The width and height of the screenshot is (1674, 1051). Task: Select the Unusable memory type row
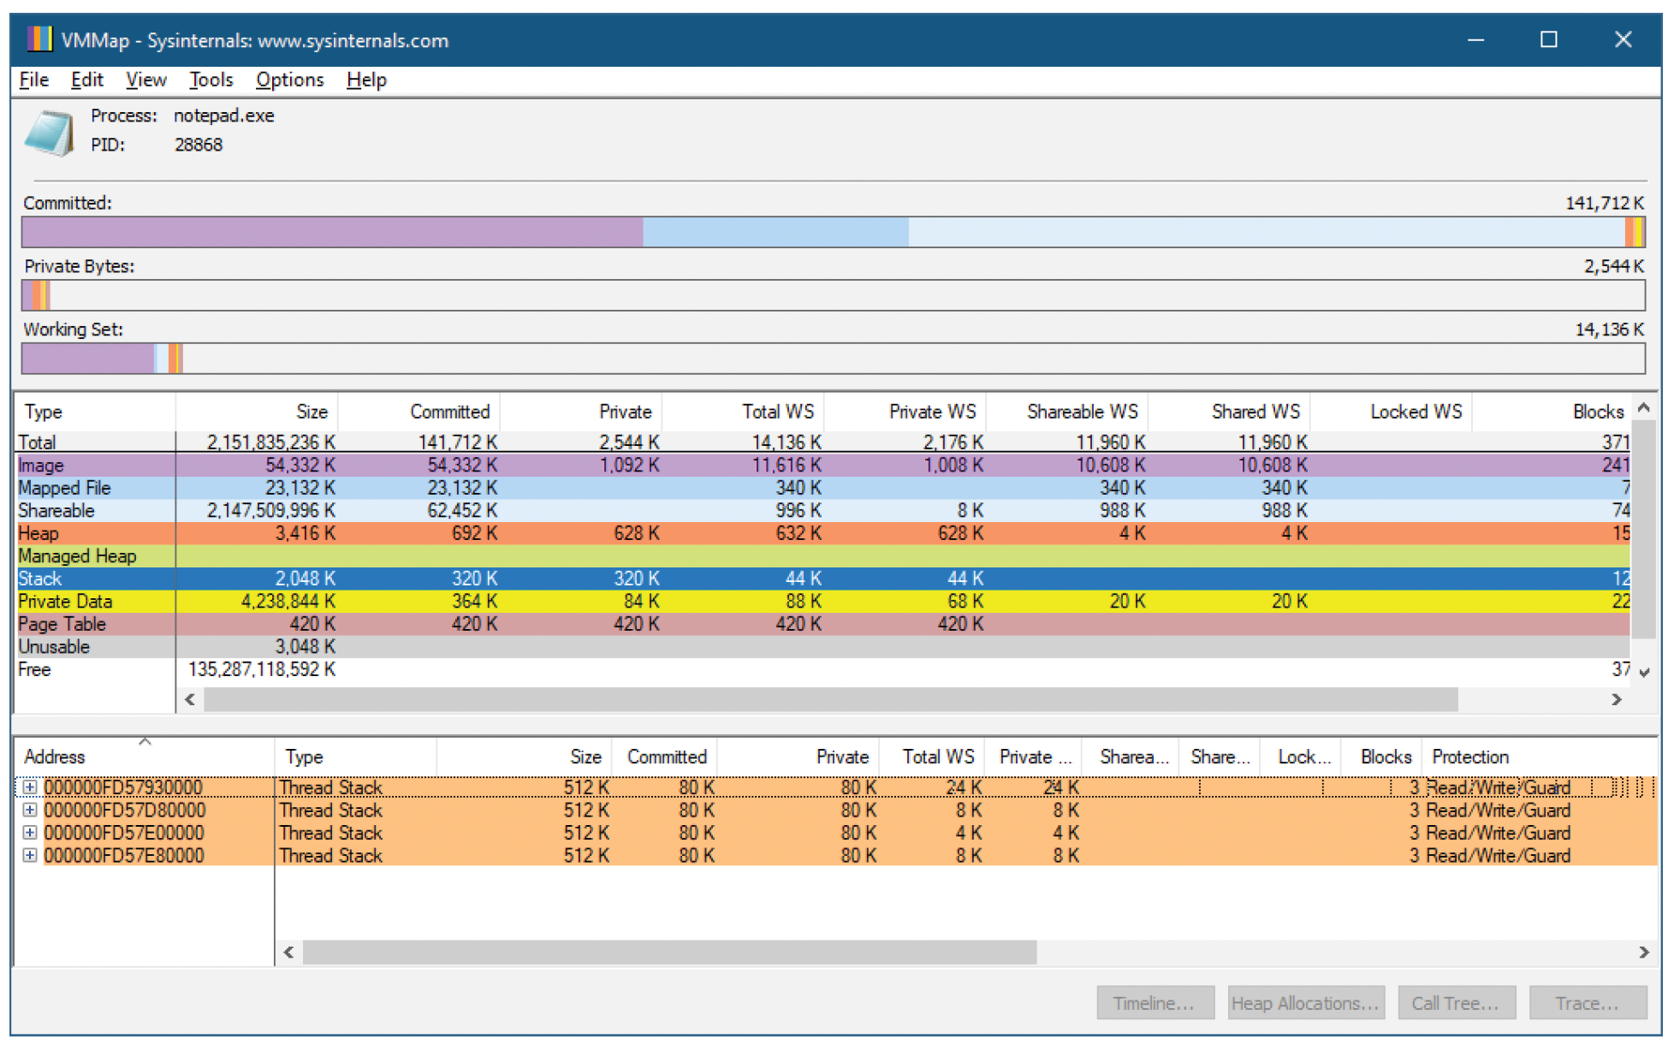pyautogui.click(x=822, y=647)
